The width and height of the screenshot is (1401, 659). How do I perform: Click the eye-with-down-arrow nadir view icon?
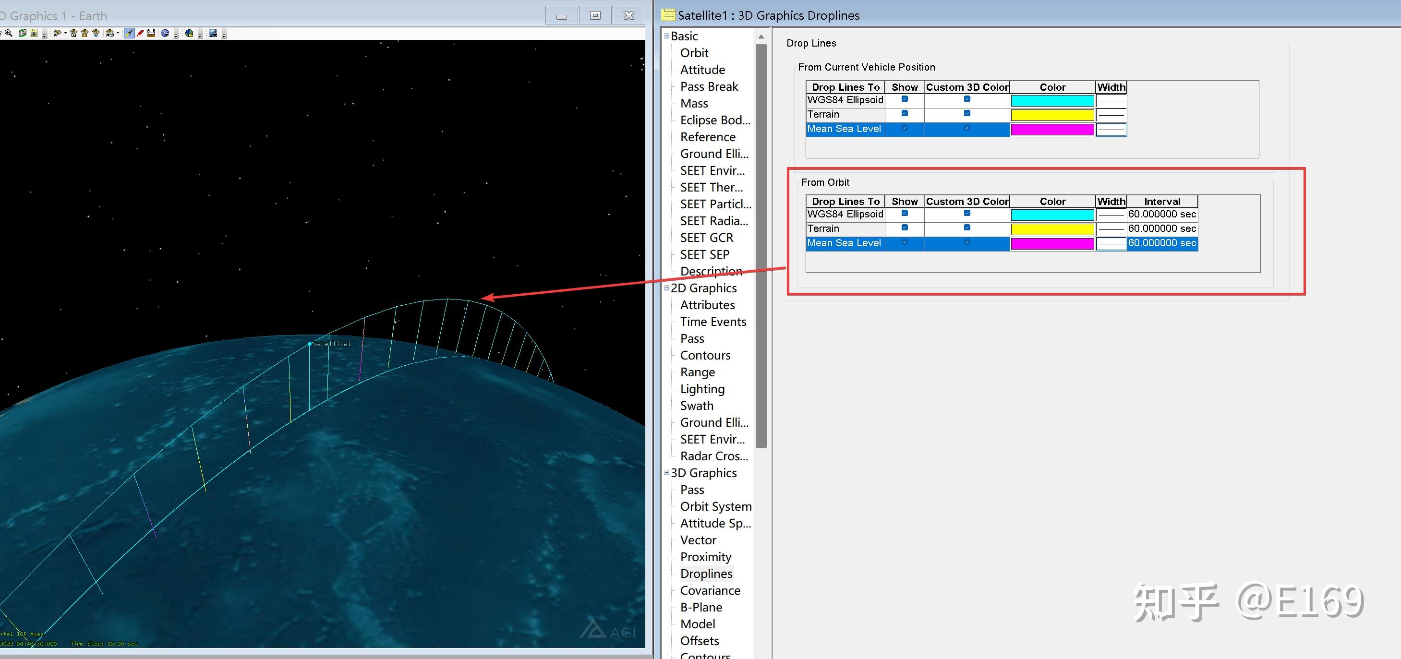96,33
